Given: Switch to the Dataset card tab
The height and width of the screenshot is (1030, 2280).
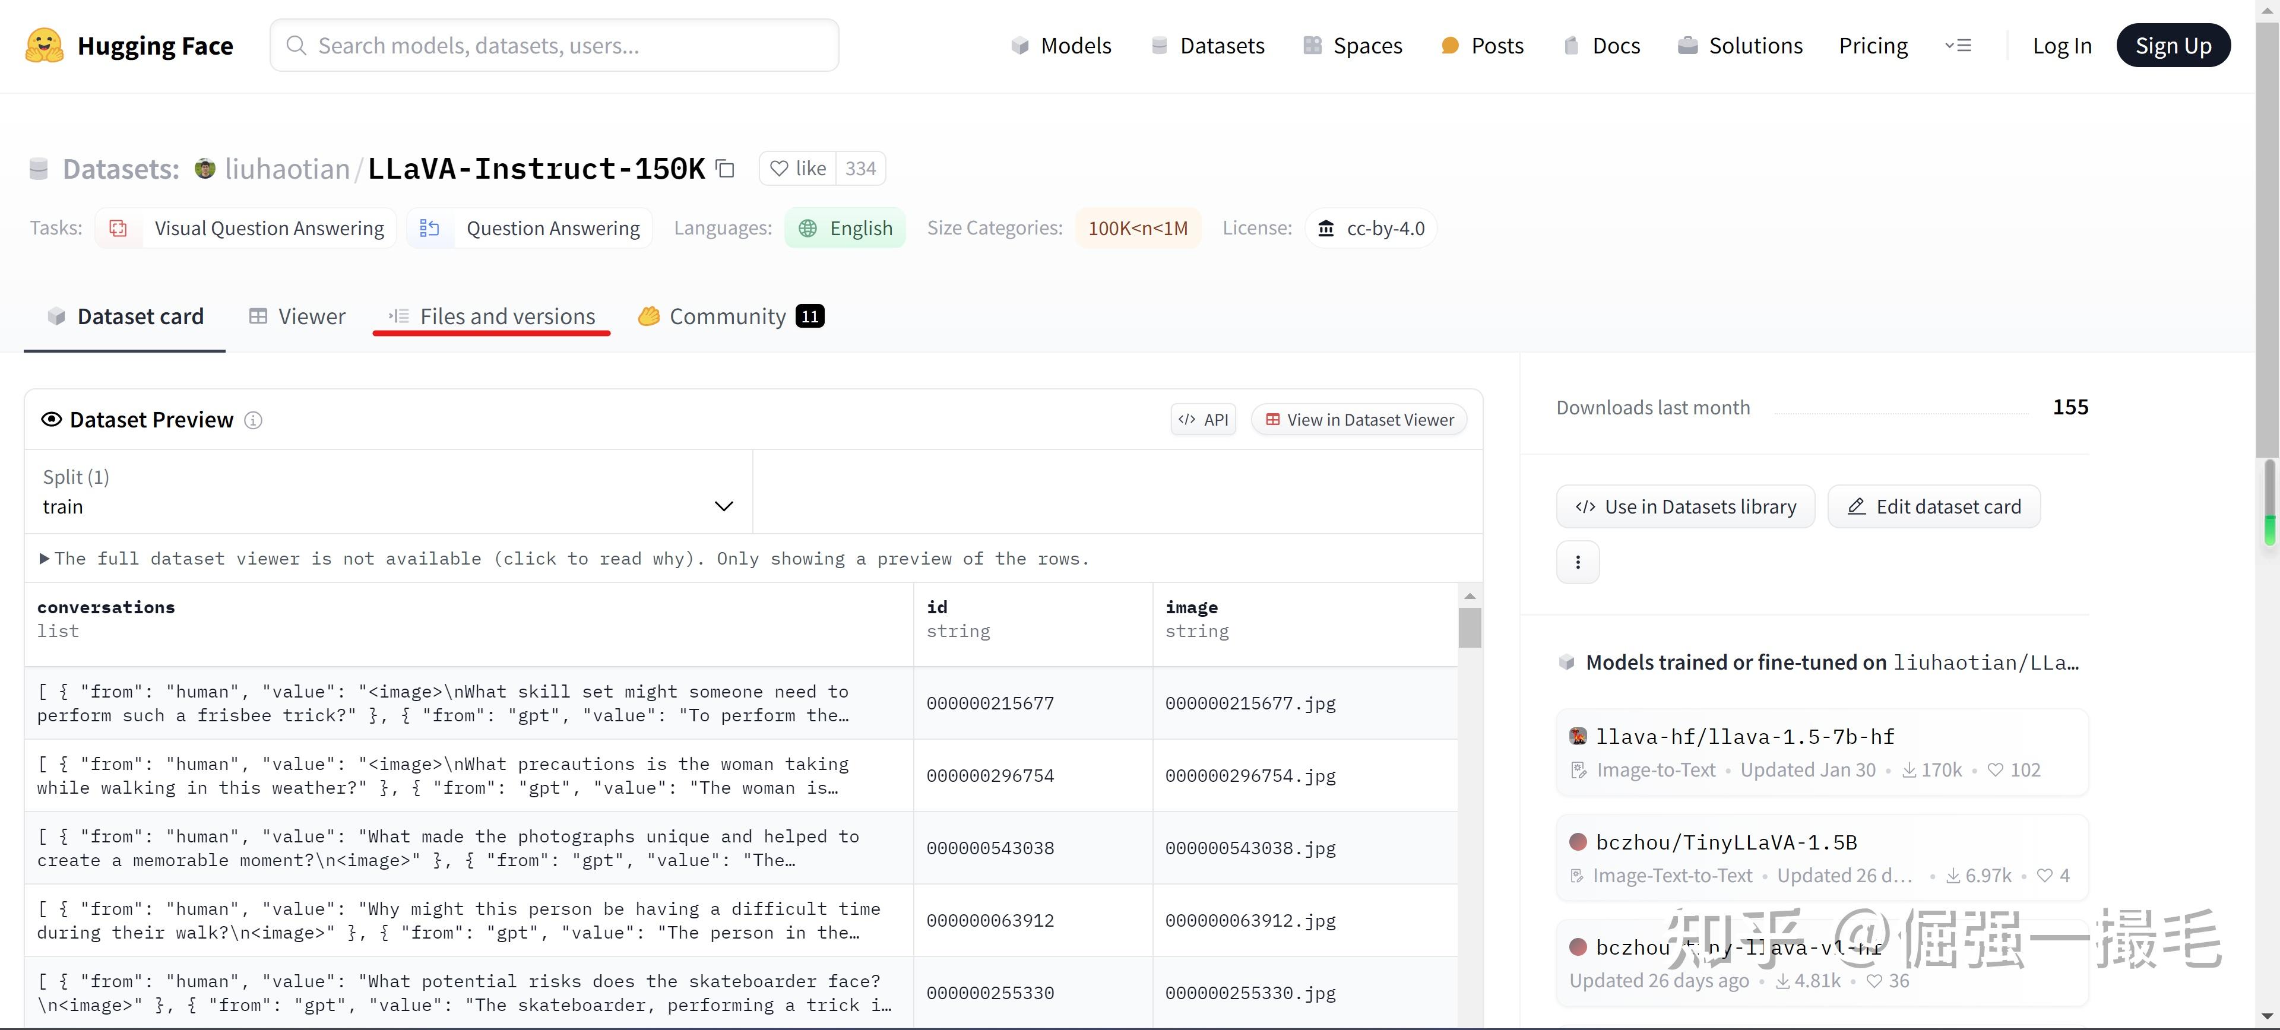Looking at the screenshot, I should (125, 316).
